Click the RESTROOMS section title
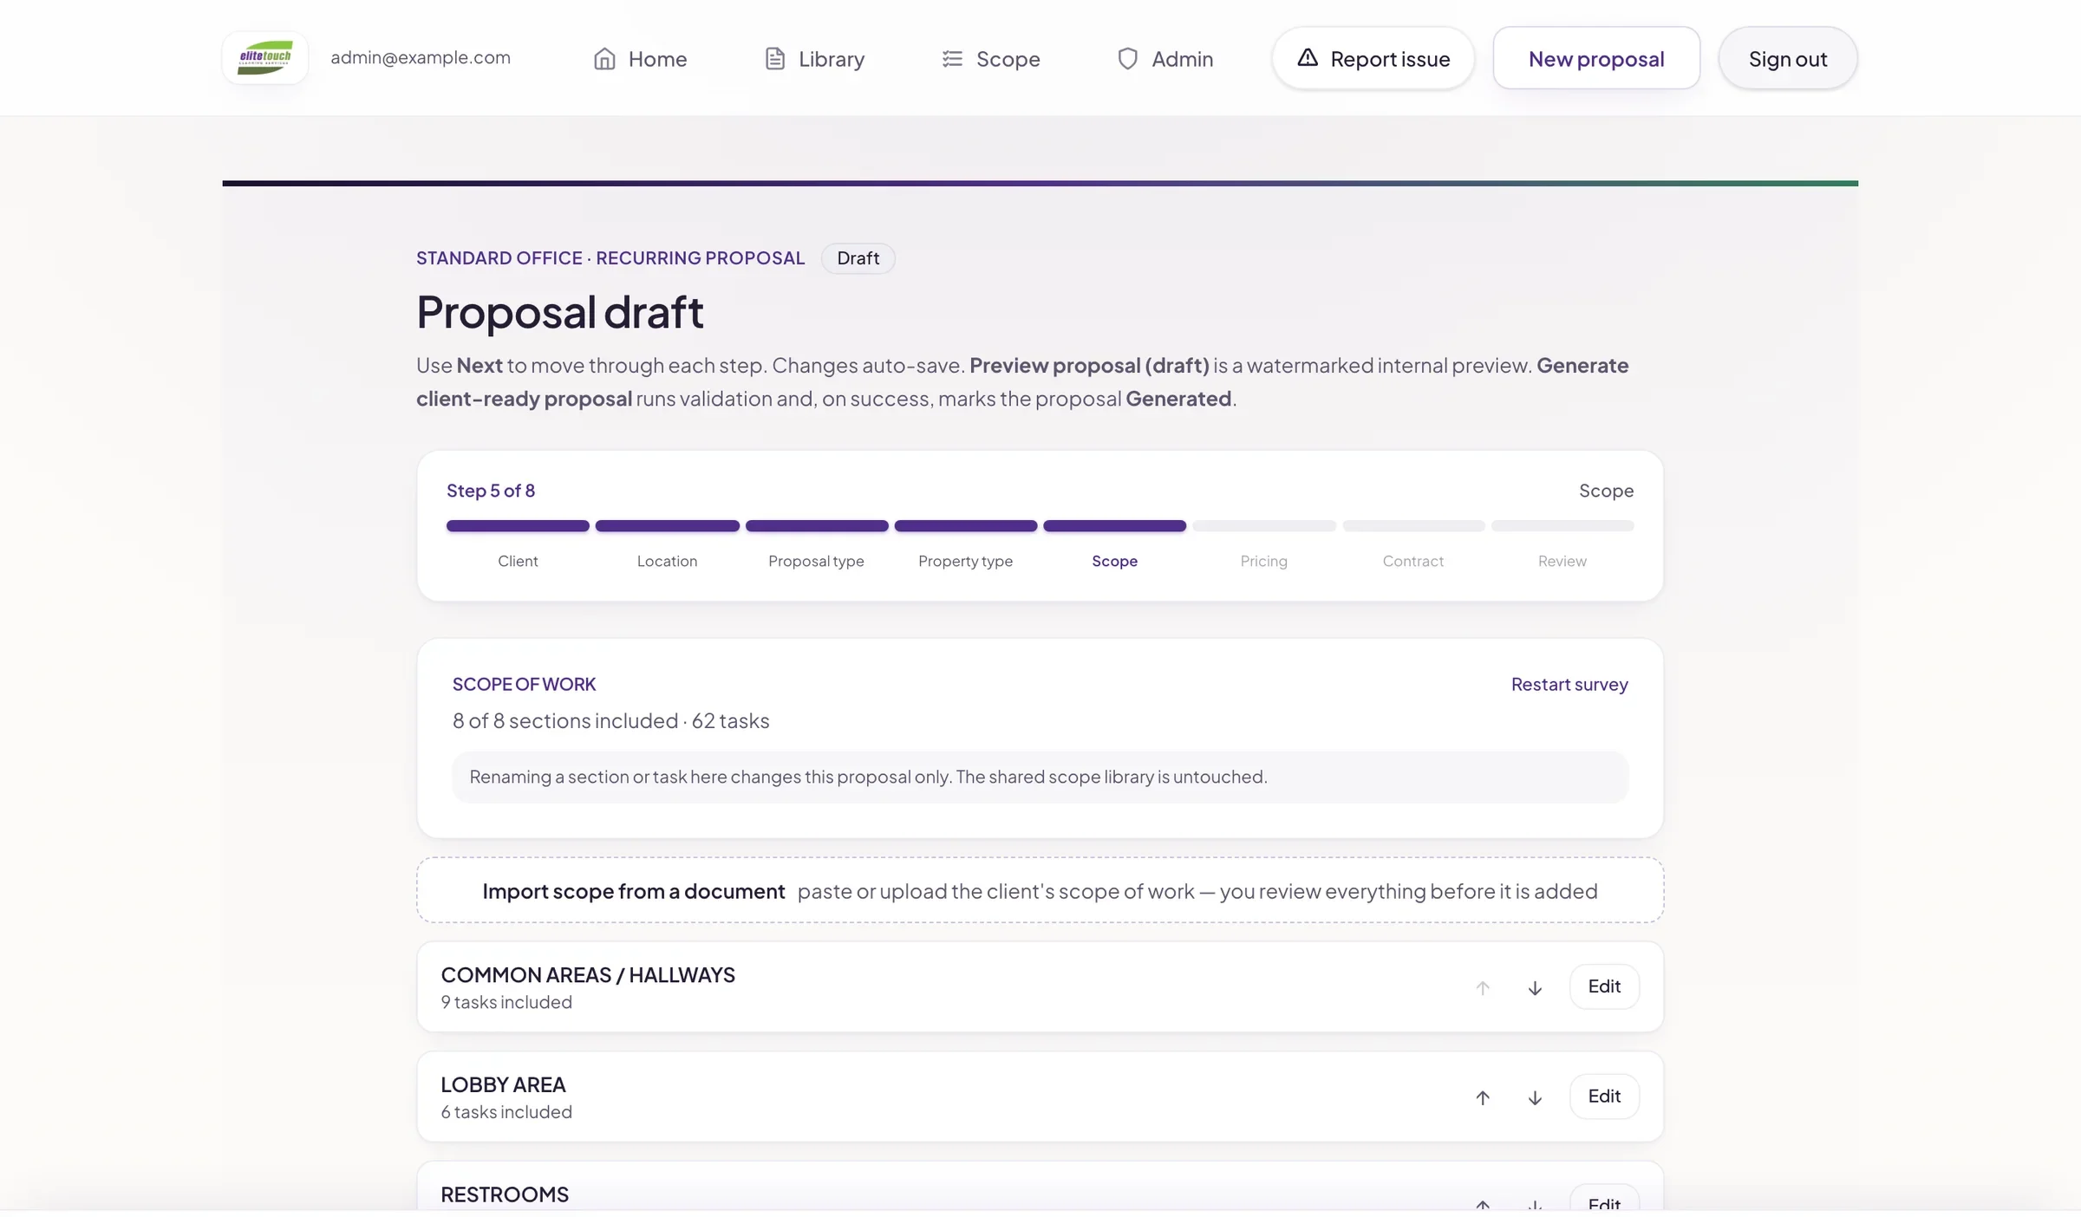 pyautogui.click(x=505, y=1194)
